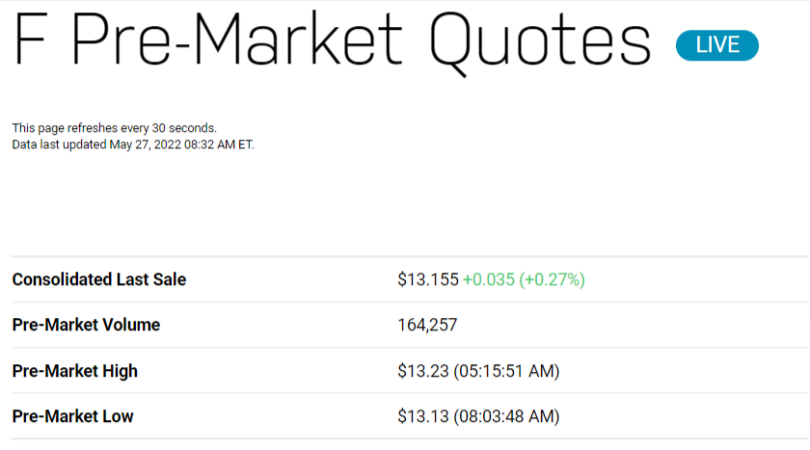Screen dimensions: 810x450
Task: Click the $13.13 pre-market low price
Action: (421, 416)
